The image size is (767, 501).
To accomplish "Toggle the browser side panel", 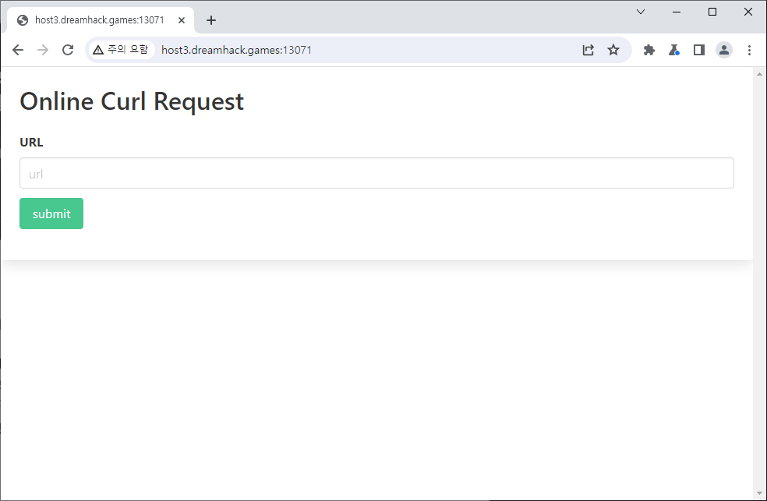I will (699, 50).
